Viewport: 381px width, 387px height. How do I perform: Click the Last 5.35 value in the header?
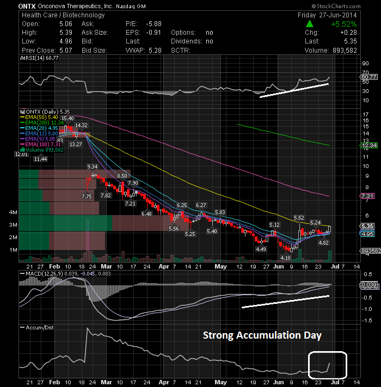[351, 41]
